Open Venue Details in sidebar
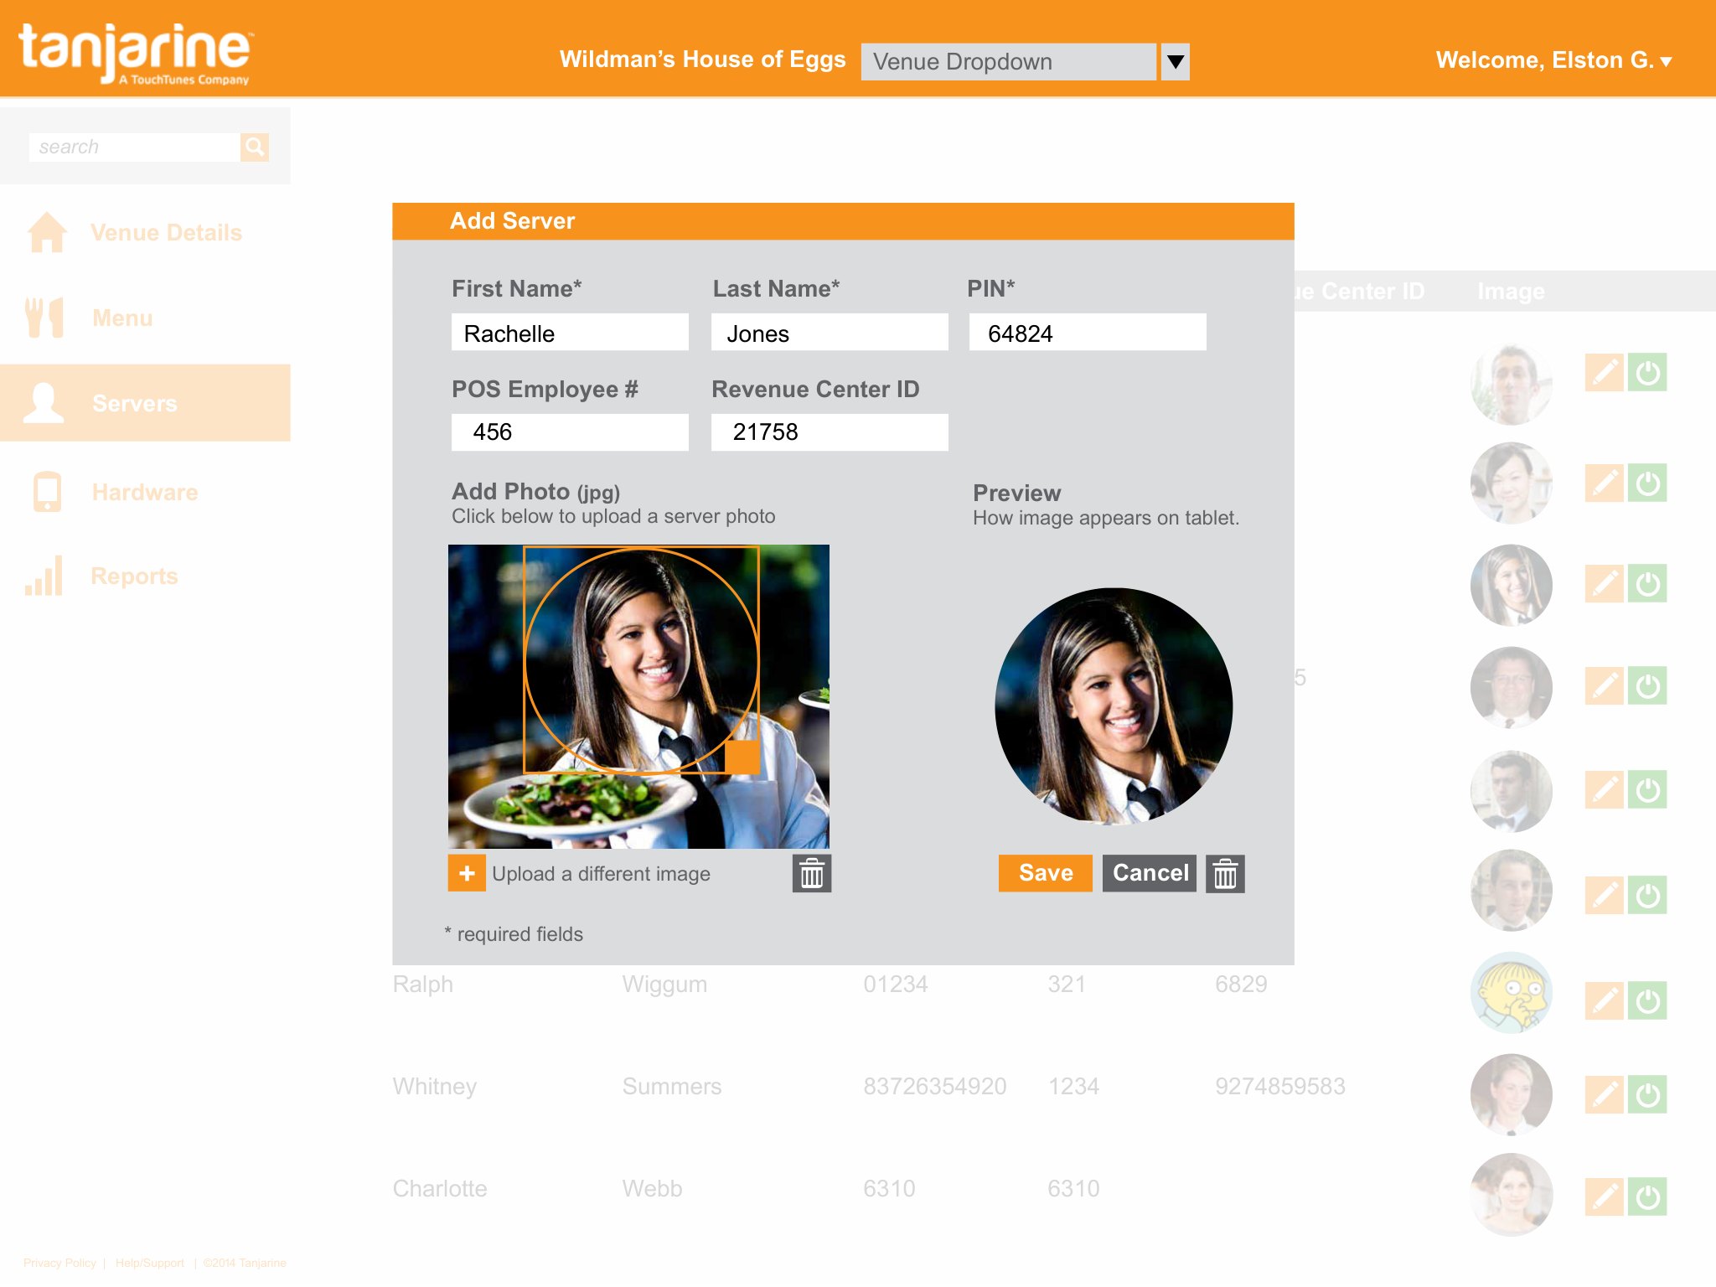Viewport: 1716px width, 1287px height. pyautogui.click(x=167, y=233)
